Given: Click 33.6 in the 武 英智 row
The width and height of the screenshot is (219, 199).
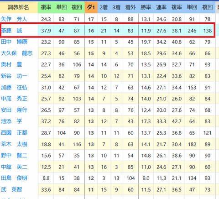Looking at the screenshot, I should point(46,190).
